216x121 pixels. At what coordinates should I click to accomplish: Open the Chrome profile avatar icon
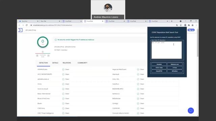(193, 25)
